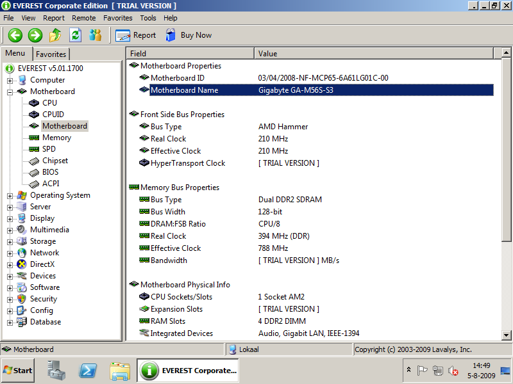Click the scroll down arrow of details list
The width and height of the screenshot is (513, 384).
click(x=506, y=335)
